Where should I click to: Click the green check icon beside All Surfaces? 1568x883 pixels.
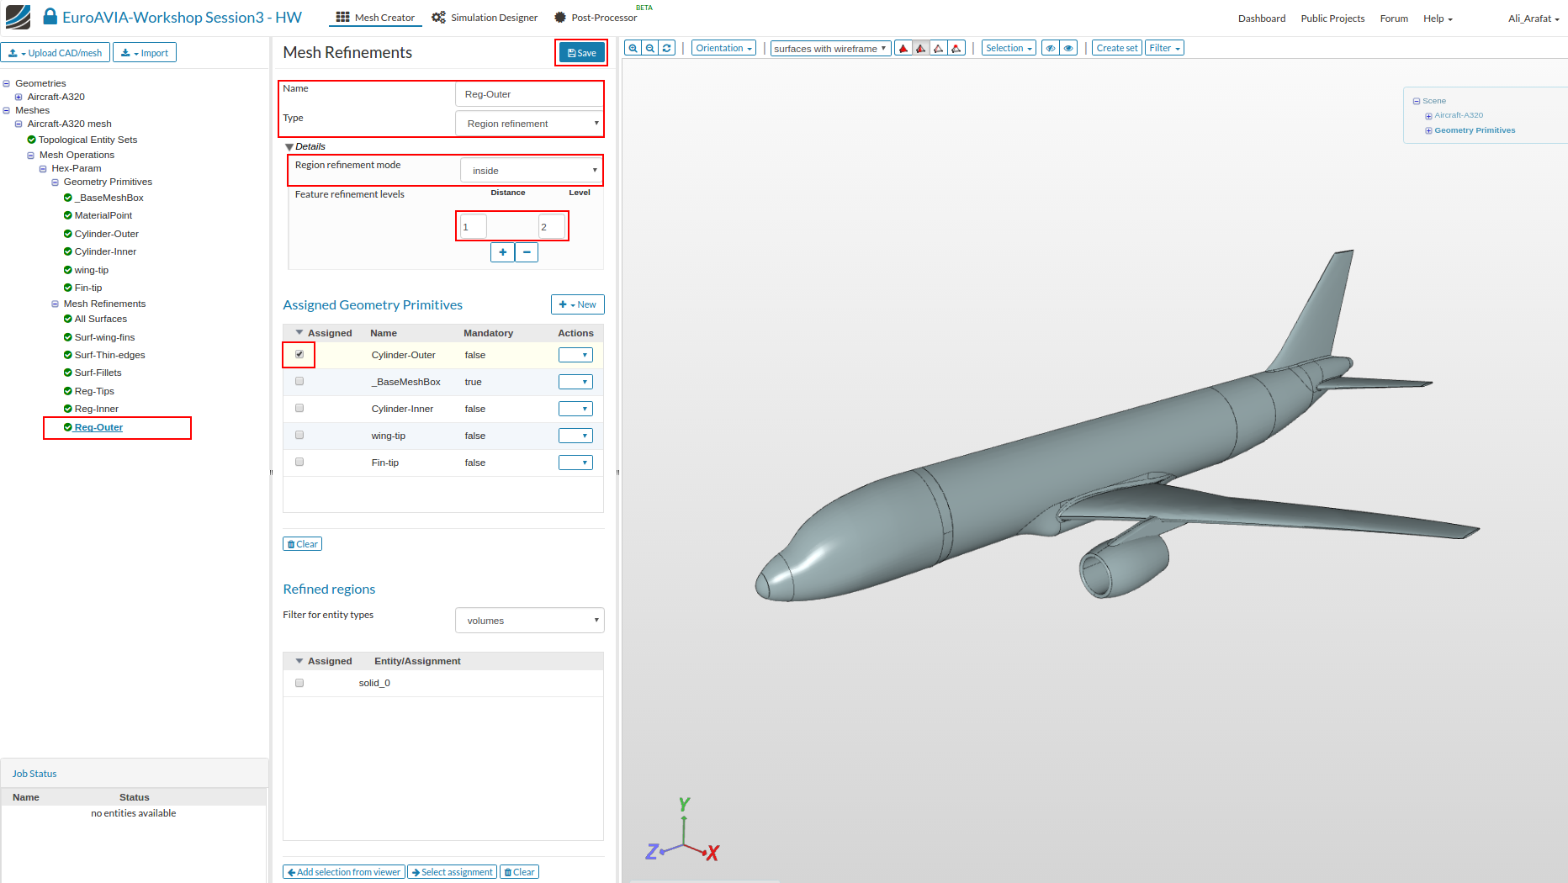click(x=68, y=319)
